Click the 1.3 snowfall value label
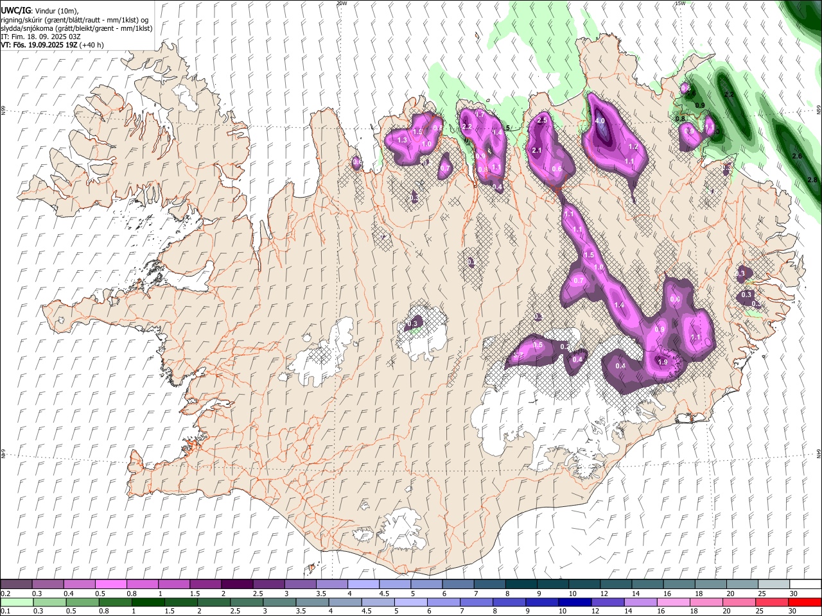The height and width of the screenshot is (616, 822). click(x=403, y=140)
